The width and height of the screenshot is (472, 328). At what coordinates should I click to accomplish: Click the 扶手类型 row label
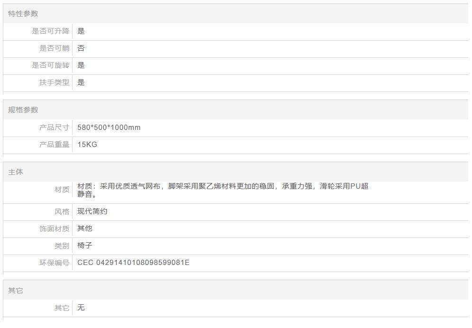[54, 82]
